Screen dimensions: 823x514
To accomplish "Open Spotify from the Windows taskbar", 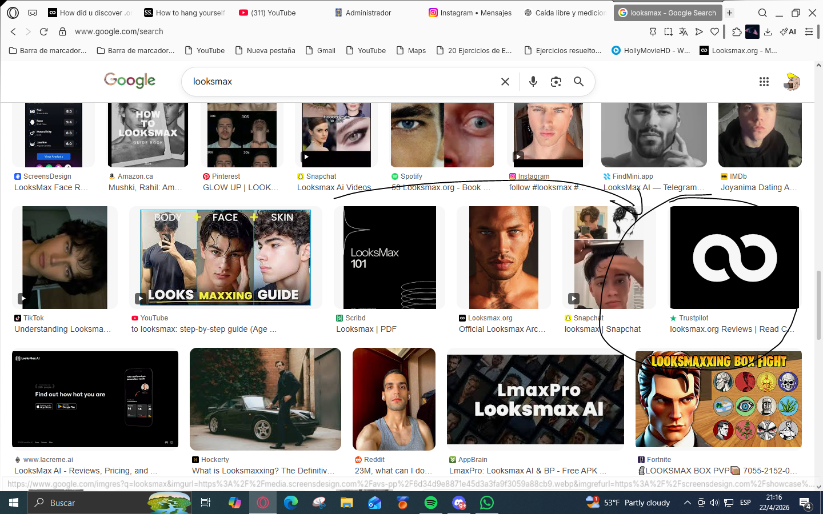I will point(431,503).
